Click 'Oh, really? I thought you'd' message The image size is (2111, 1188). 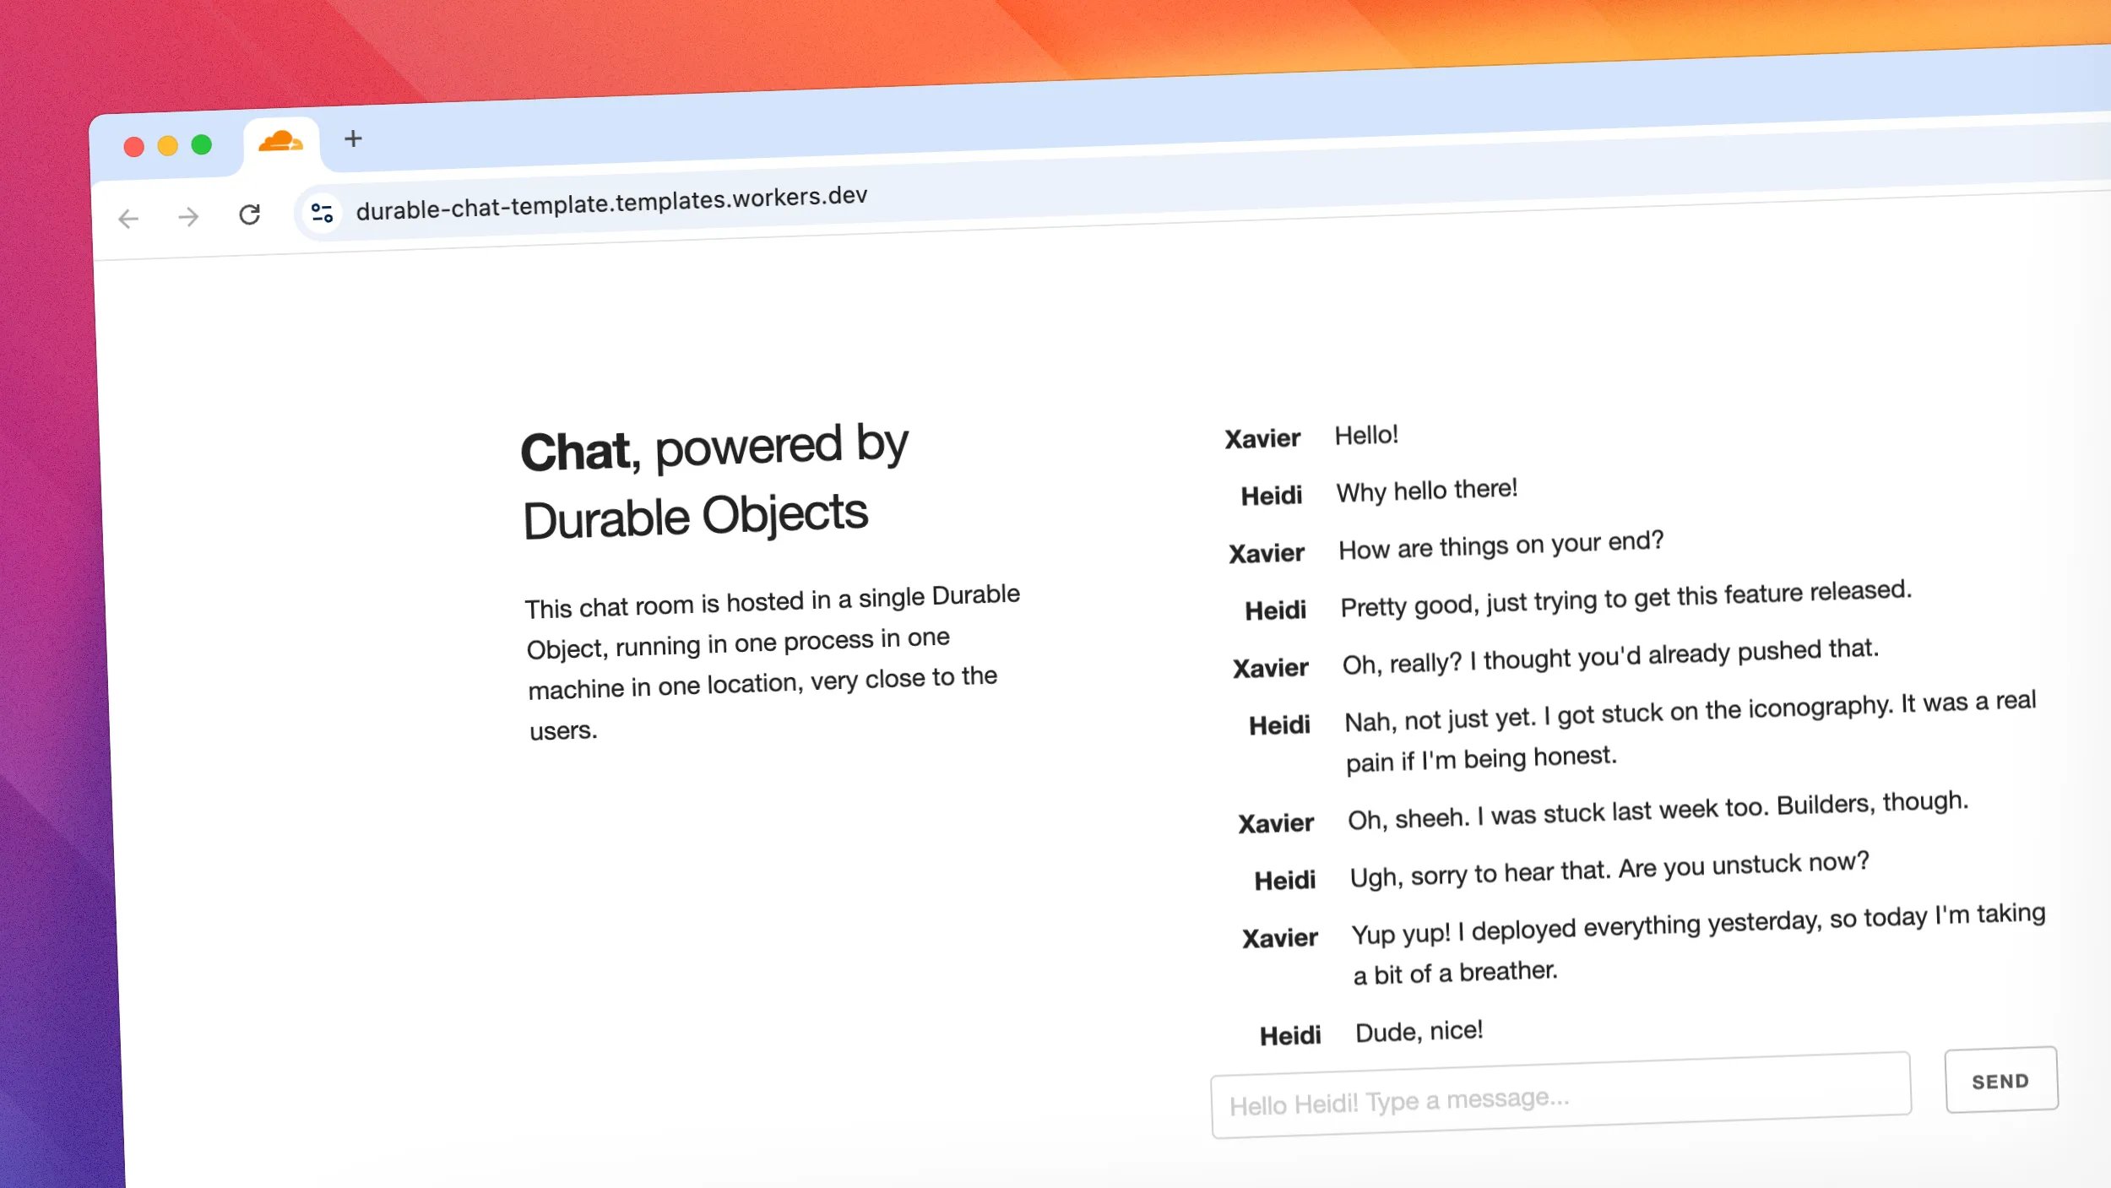[x=1610, y=657]
